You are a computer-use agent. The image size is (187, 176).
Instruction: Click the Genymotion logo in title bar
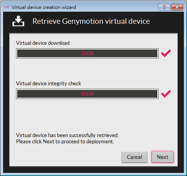tap(7, 7)
